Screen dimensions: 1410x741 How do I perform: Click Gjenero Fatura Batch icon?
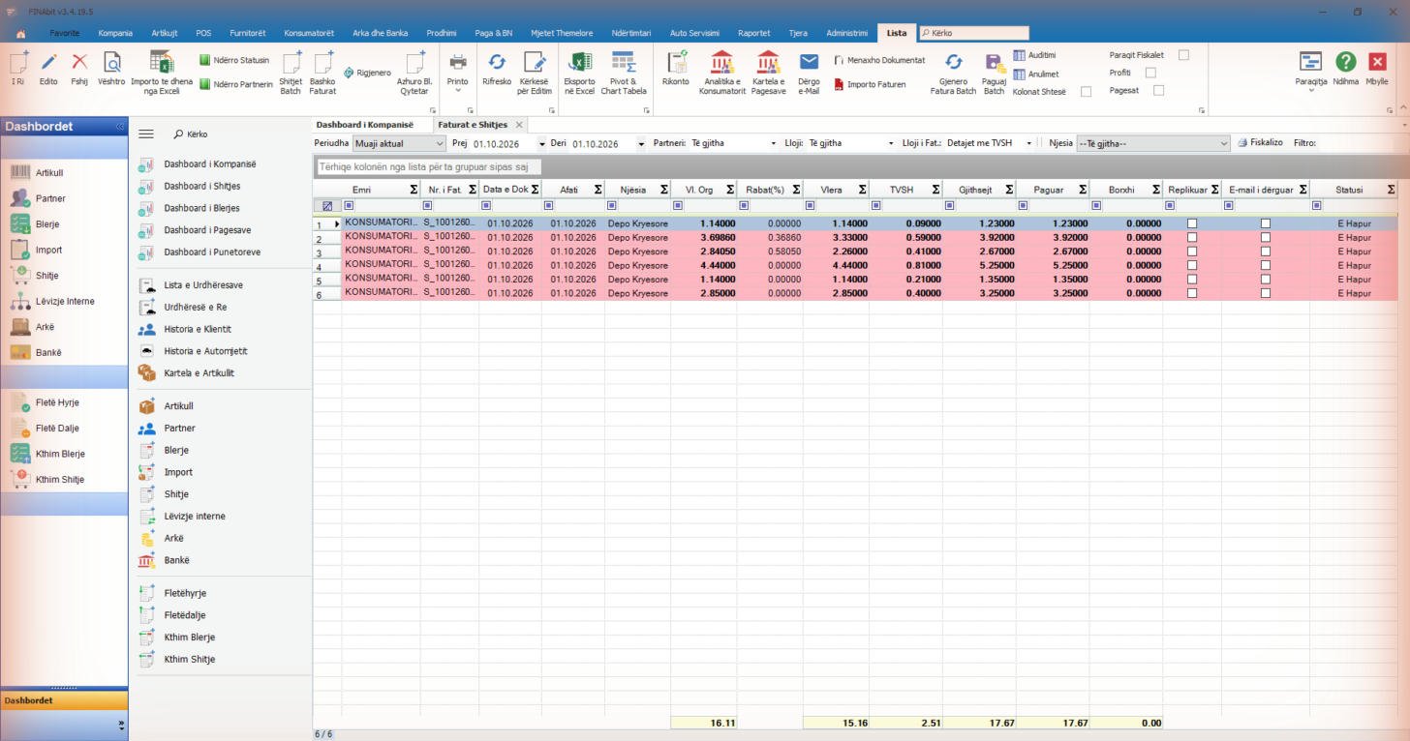pos(953,62)
